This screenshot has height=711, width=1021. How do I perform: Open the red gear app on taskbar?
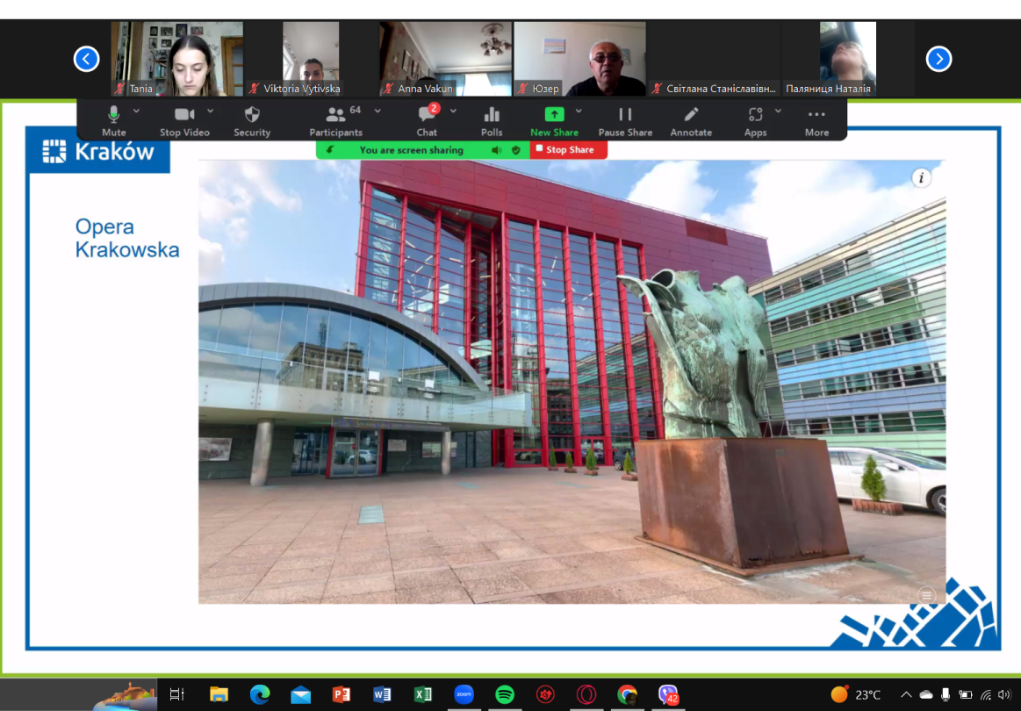[x=545, y=694]
